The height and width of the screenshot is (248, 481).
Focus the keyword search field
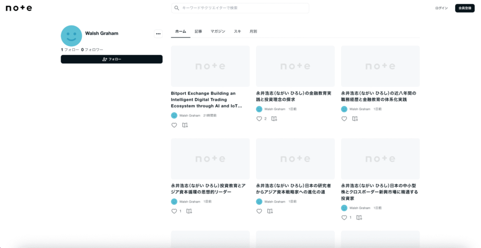click(x=240, y=8)
